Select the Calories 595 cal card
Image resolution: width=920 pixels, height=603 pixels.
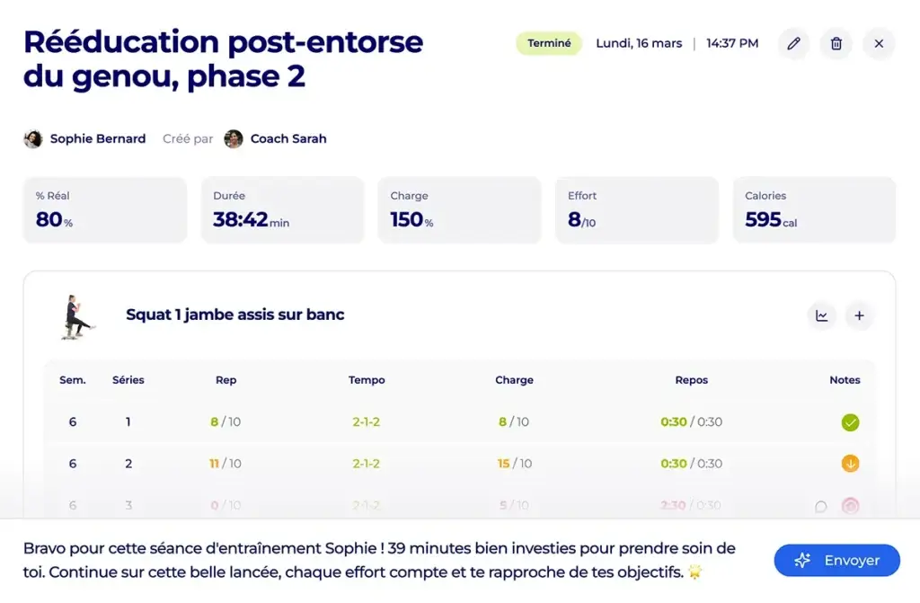(x=814, y=209)
